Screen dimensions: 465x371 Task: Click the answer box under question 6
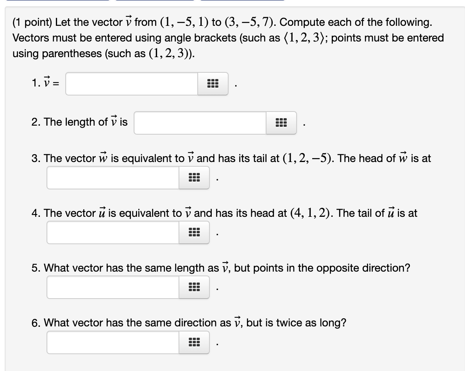pos(113,342)
